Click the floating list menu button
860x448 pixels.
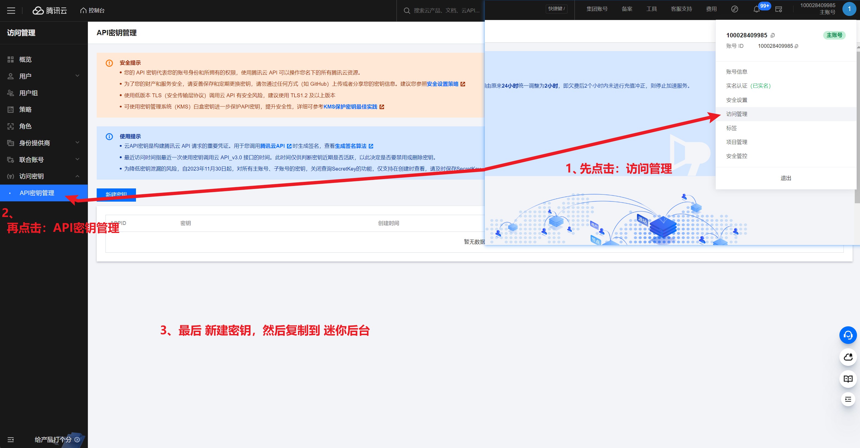point(848,399)
